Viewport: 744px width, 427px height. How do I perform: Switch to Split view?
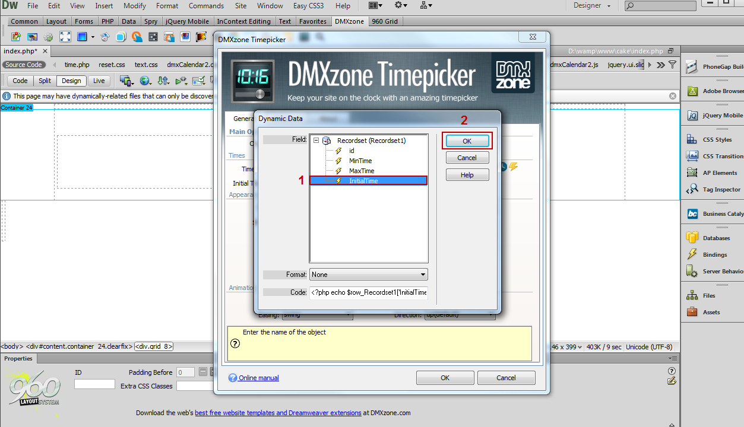44,81
